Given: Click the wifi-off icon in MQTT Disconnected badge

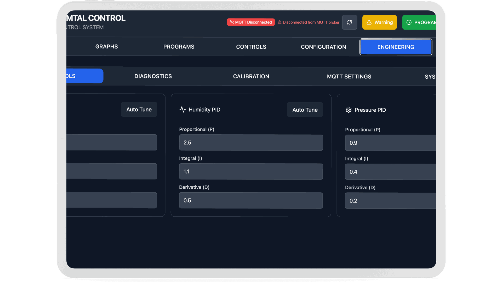Looking at the screenshot, I should click(x=232, y=22).
